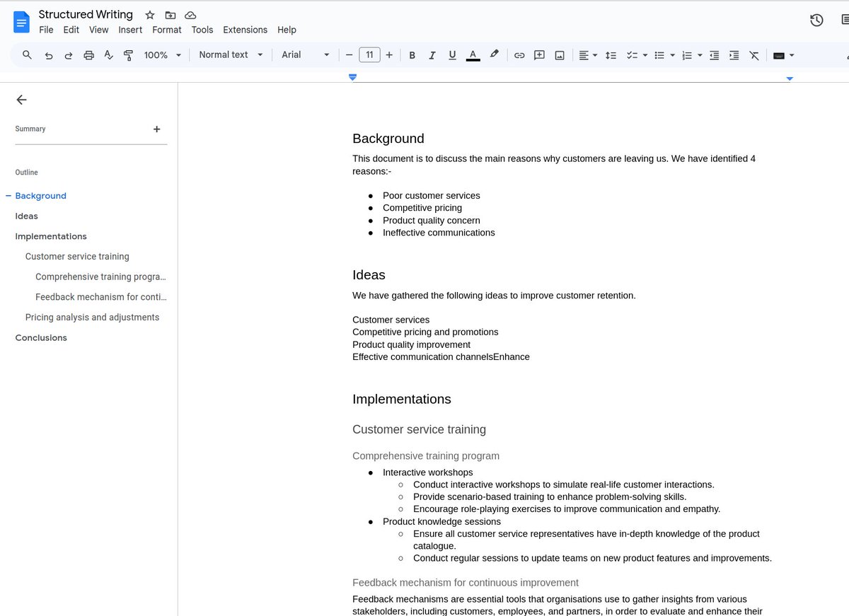Apply numbered list
The height and width of the screenshot is (616, 849).
pyautogui.click(x=686, y=55)
